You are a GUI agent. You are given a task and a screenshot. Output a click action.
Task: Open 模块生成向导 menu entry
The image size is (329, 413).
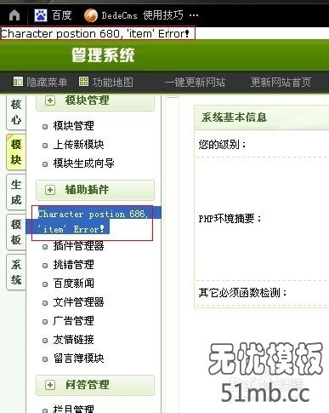point(83,163)
